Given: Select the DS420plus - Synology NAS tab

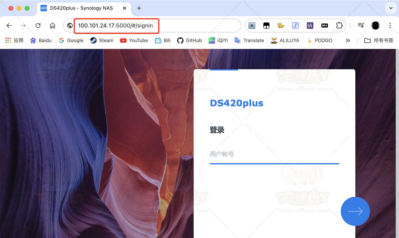Looking at the screenshot, I should [x=81, y=8].
